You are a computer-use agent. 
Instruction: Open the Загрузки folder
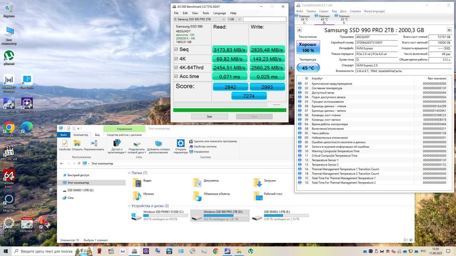pos(264,182)
